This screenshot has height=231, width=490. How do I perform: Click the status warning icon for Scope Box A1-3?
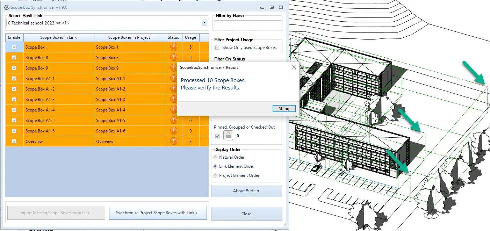coord(173,99)
